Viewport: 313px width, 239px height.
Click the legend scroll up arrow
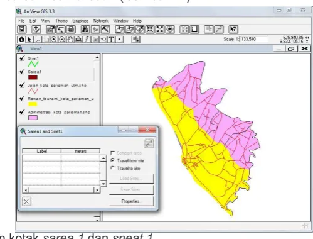pyautogui.click(x=97, y=57)
